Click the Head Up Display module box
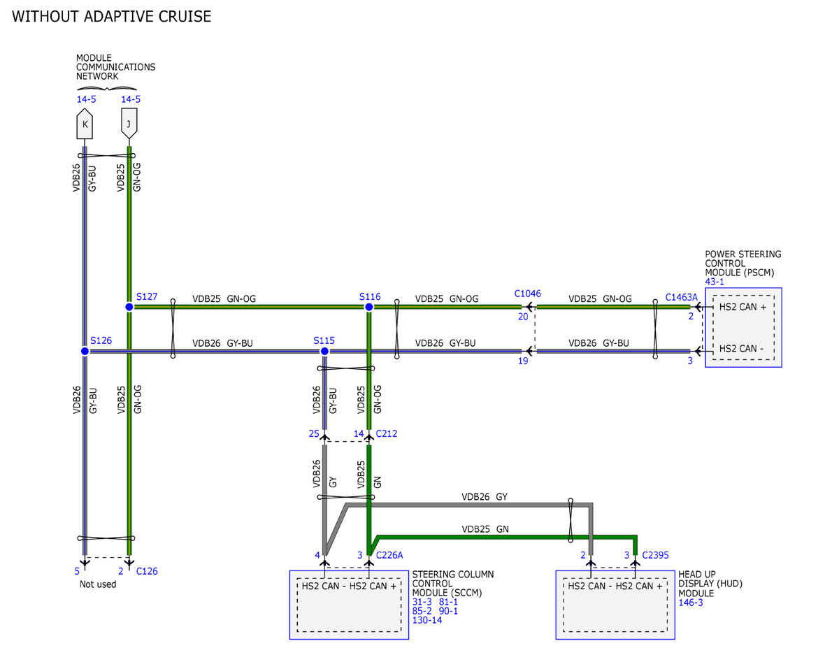The image size is (839, 648). pos(615,605)
